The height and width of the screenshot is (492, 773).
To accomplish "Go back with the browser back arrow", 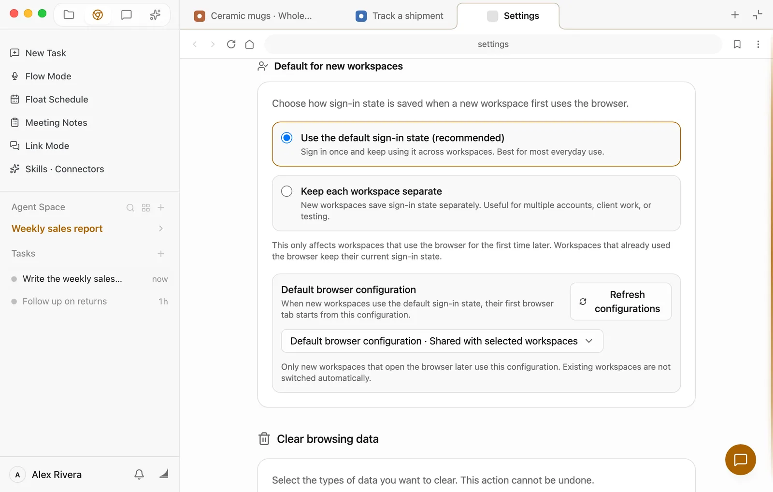I will pyautogui.click(x=195, y=44).
